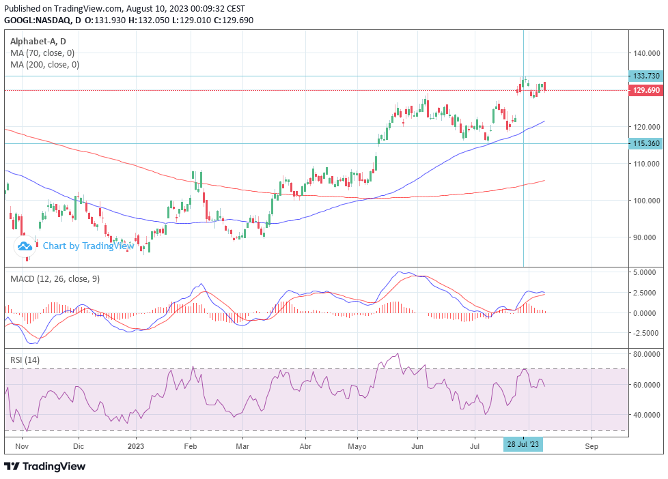Click the Mayo label on time axis

pyautogui.click(x=357, y=446)
